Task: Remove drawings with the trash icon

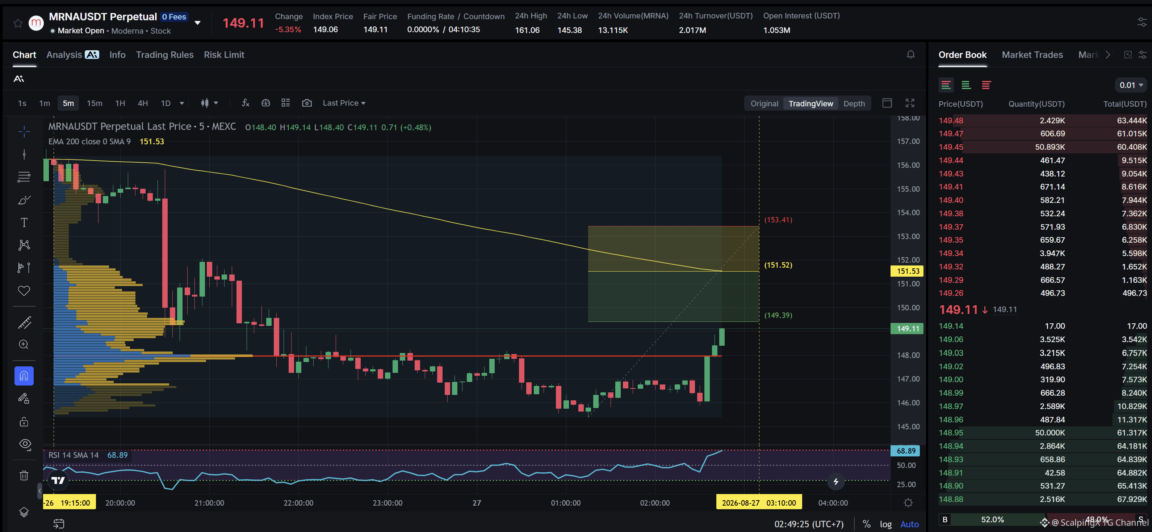Action: pyautogui.click(x=24, y=475)
